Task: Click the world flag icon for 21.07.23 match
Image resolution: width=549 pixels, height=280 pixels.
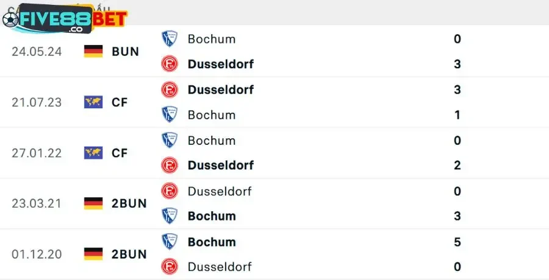Action: pos(93,102)
